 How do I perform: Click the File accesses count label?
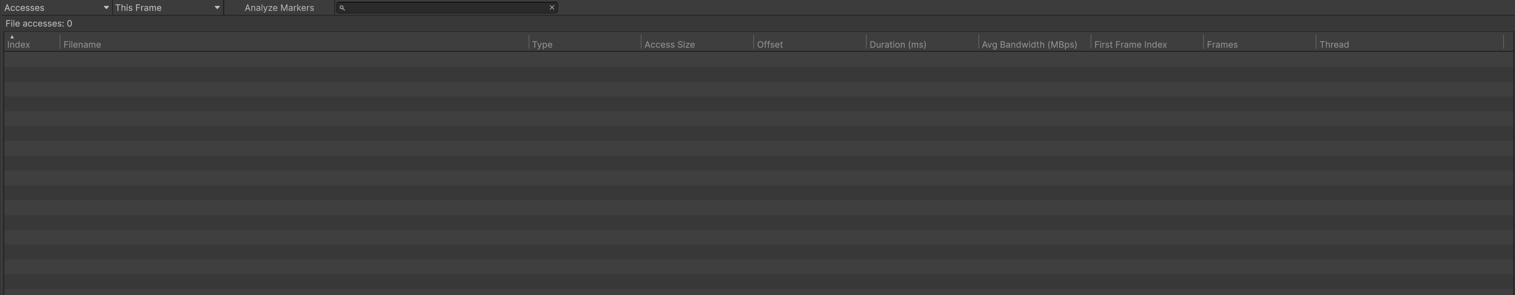(x=39, y=24)
